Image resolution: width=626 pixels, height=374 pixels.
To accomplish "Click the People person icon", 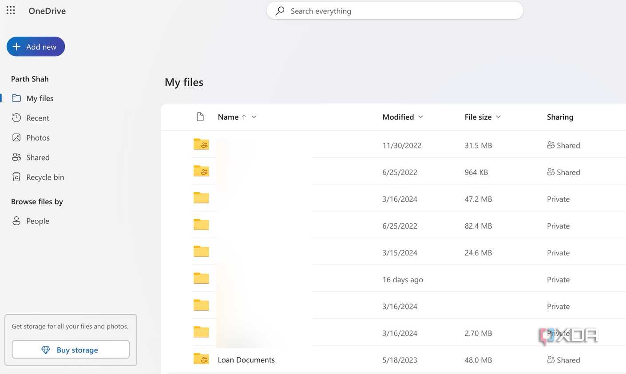I will pos(16,221).
